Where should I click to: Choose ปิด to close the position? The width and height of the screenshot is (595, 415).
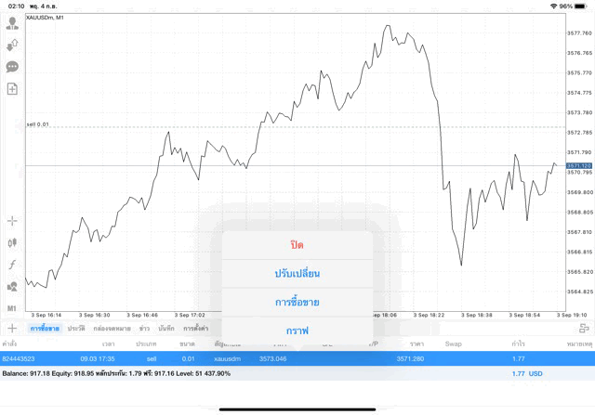click(297, 245)
